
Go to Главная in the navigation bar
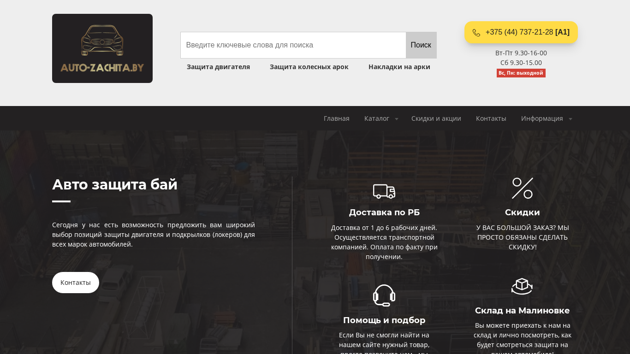337,118
